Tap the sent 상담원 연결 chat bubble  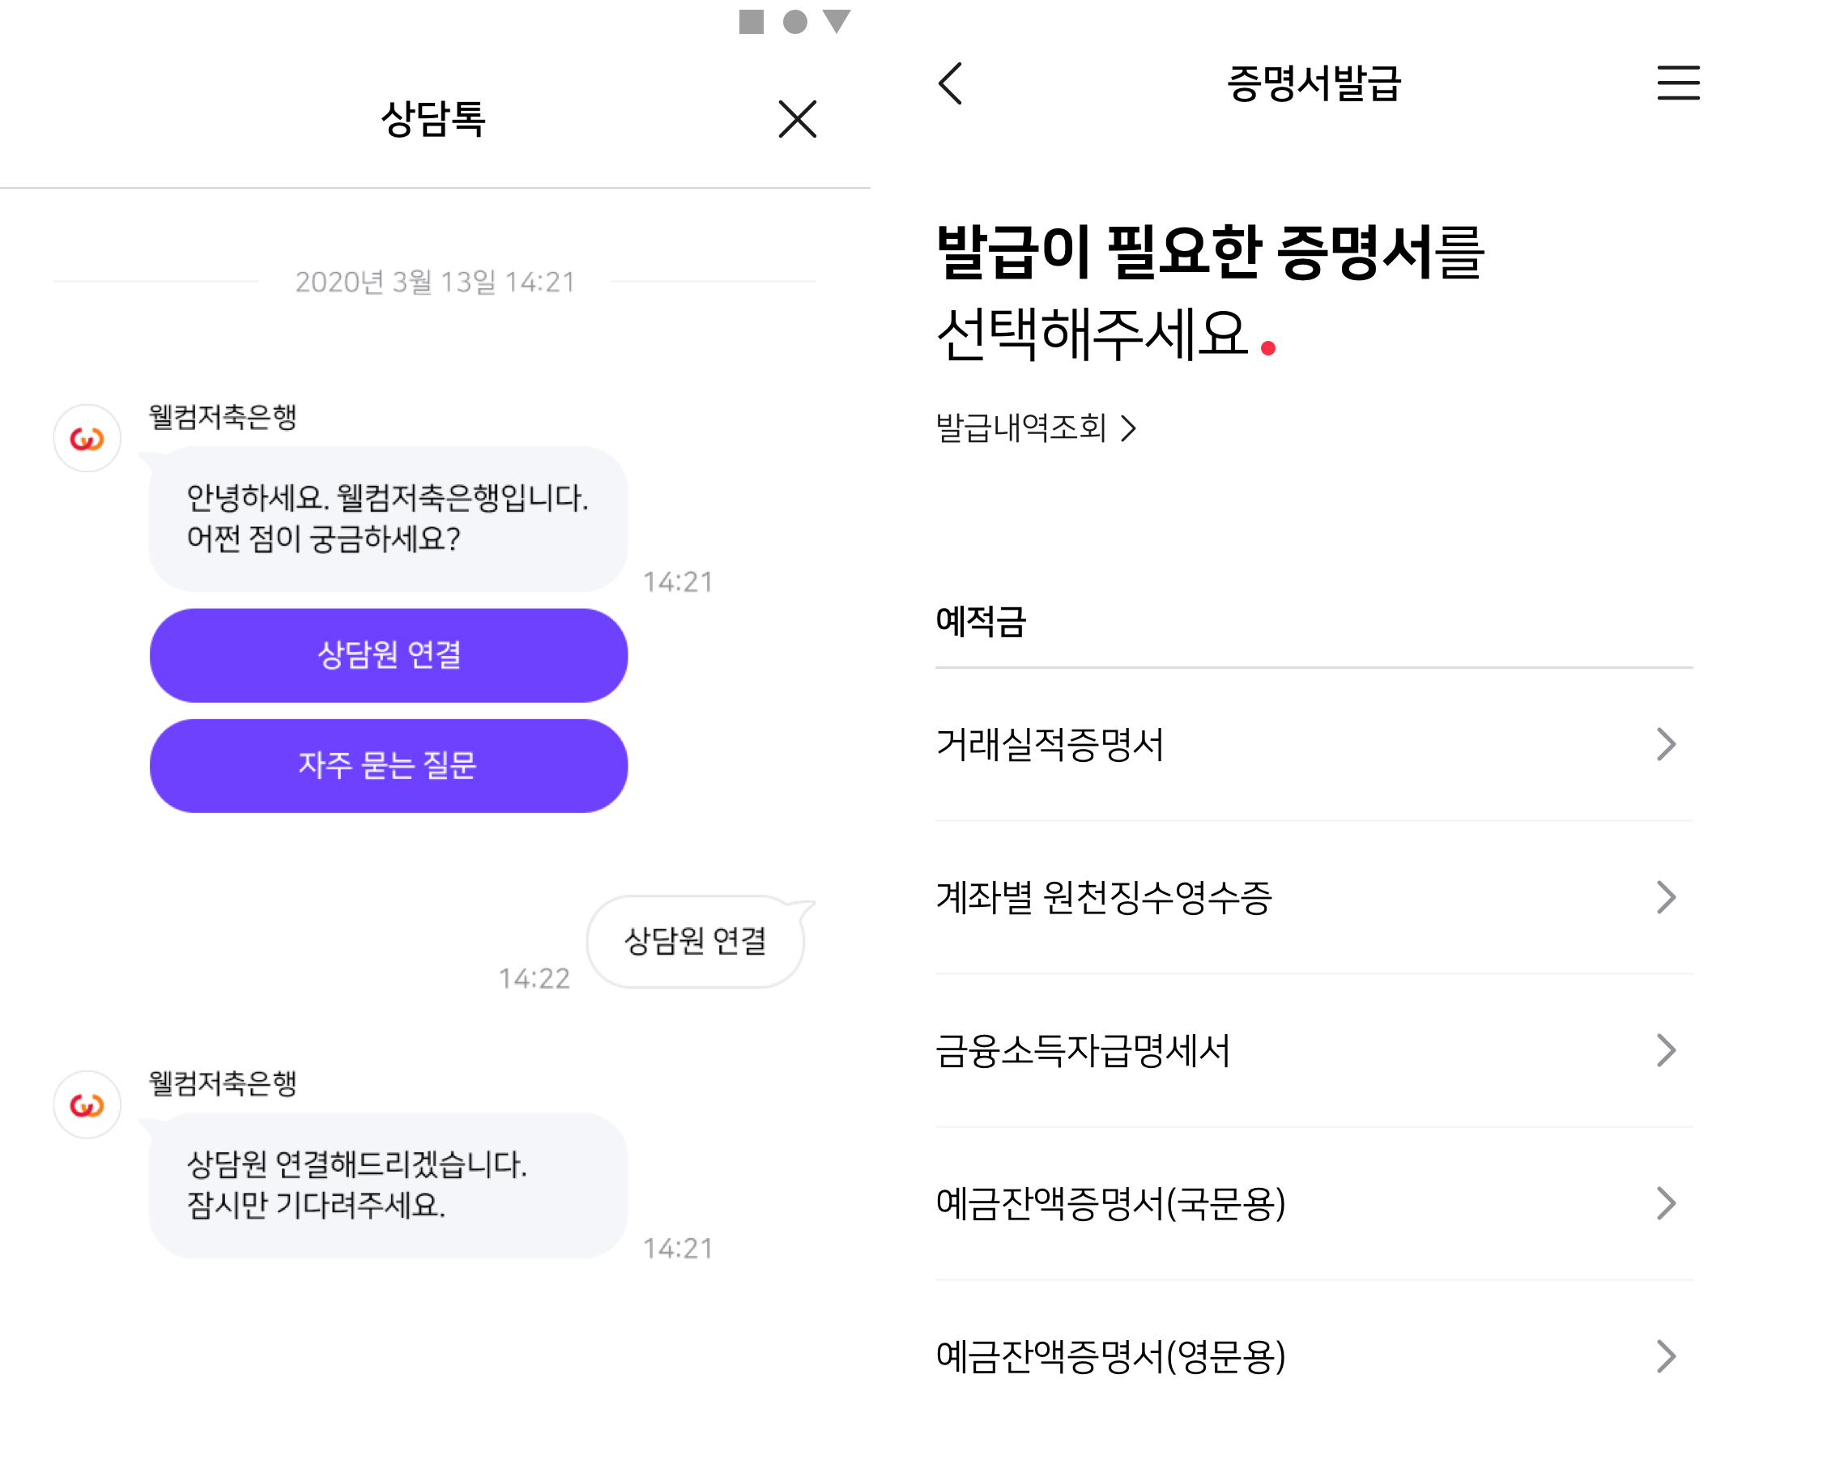click(696, 941)
